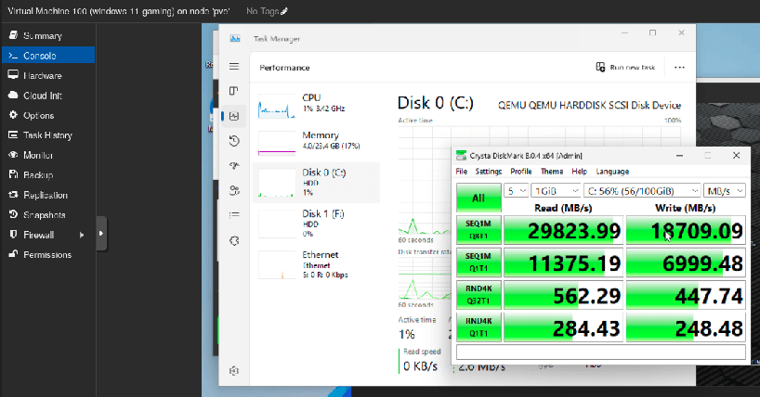Open test count dropdown showing 5
Screen dimensions: 760x397
(516, 191)
